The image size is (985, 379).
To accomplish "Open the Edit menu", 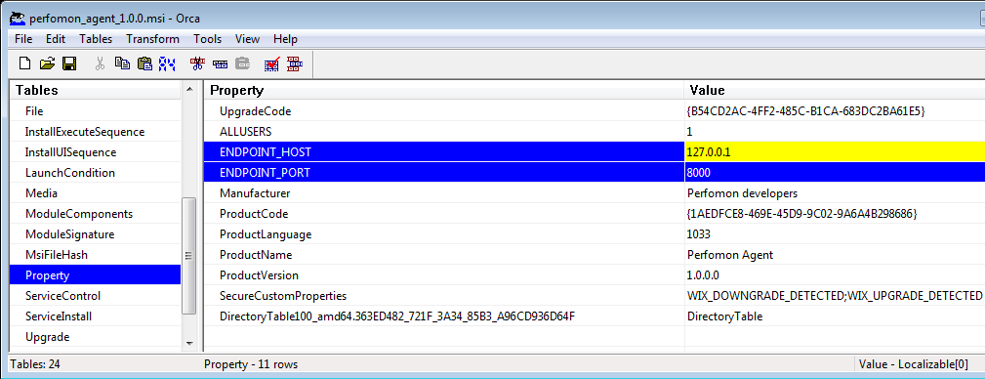I will pyautogui.click(x=56, y=39).
